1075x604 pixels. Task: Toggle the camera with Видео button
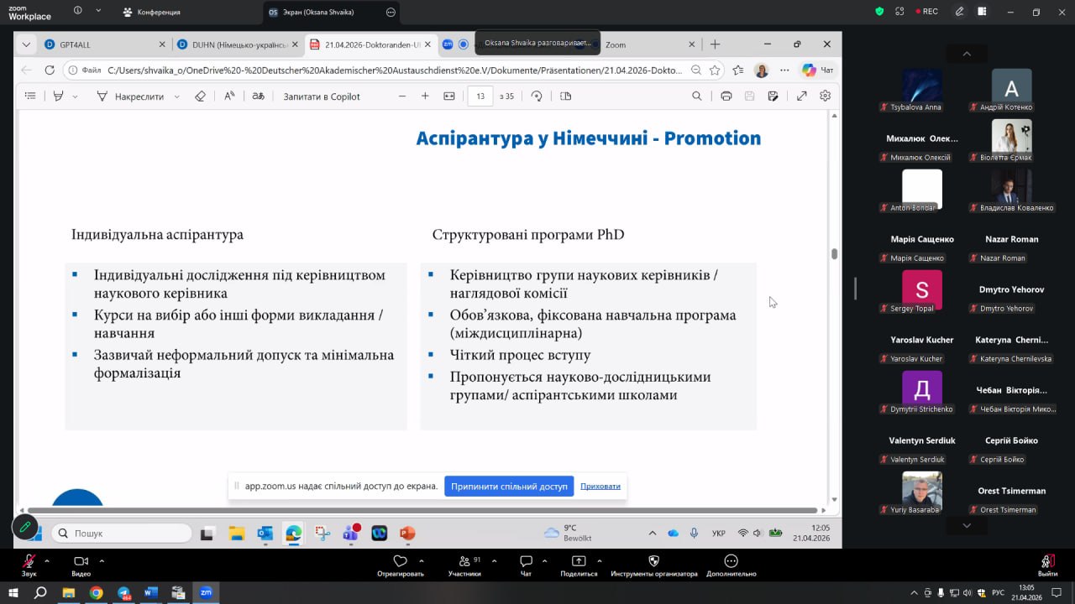(81, 561)
